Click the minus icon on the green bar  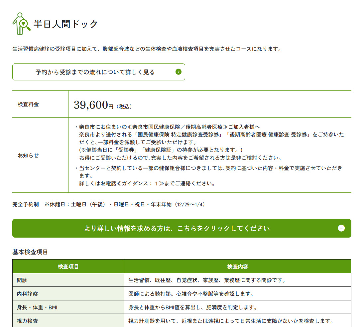[341, 228]
